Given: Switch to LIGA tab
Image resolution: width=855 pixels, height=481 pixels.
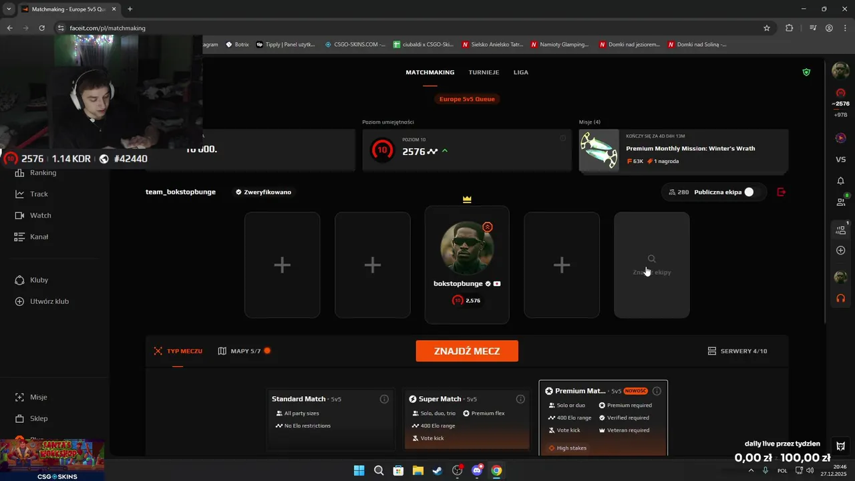Looking at the screenshot, I should pyautogui.click(x=521, y=72).
